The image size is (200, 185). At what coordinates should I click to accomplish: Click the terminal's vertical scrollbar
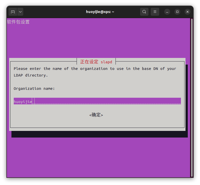click(192, 97)
